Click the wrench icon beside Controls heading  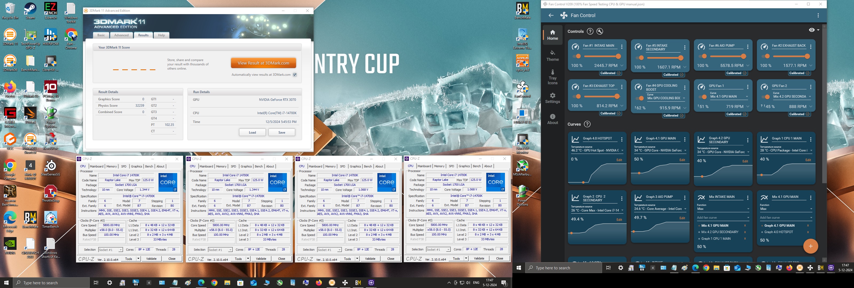(600, 31)
